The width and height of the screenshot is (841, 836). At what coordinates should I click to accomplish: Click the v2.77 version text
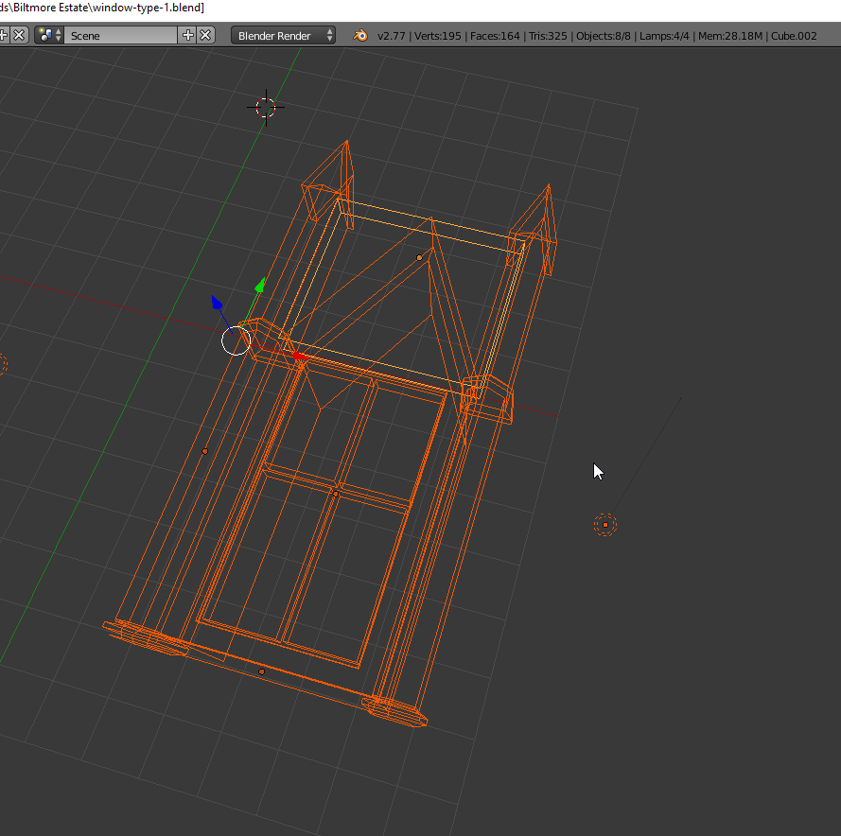tap(391, 36)
